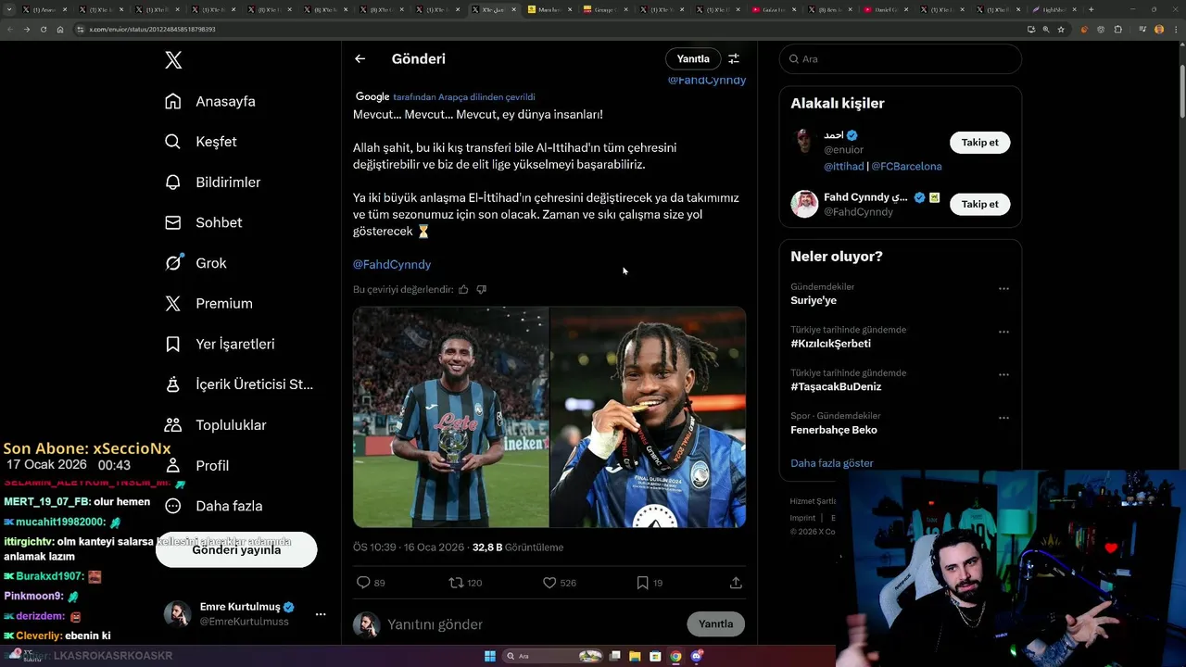The height and width of the screenshot is (667, 1186).
Task: Open the right player photo with medal
Action: pos(648,417)
